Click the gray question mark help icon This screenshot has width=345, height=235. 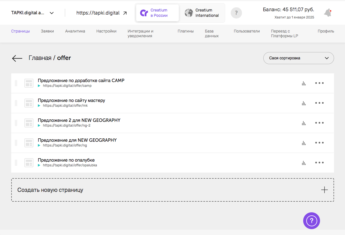point(236,13)
